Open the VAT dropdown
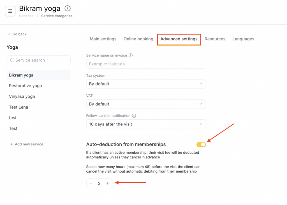287x205 pixels. click(x=146, y=104)
